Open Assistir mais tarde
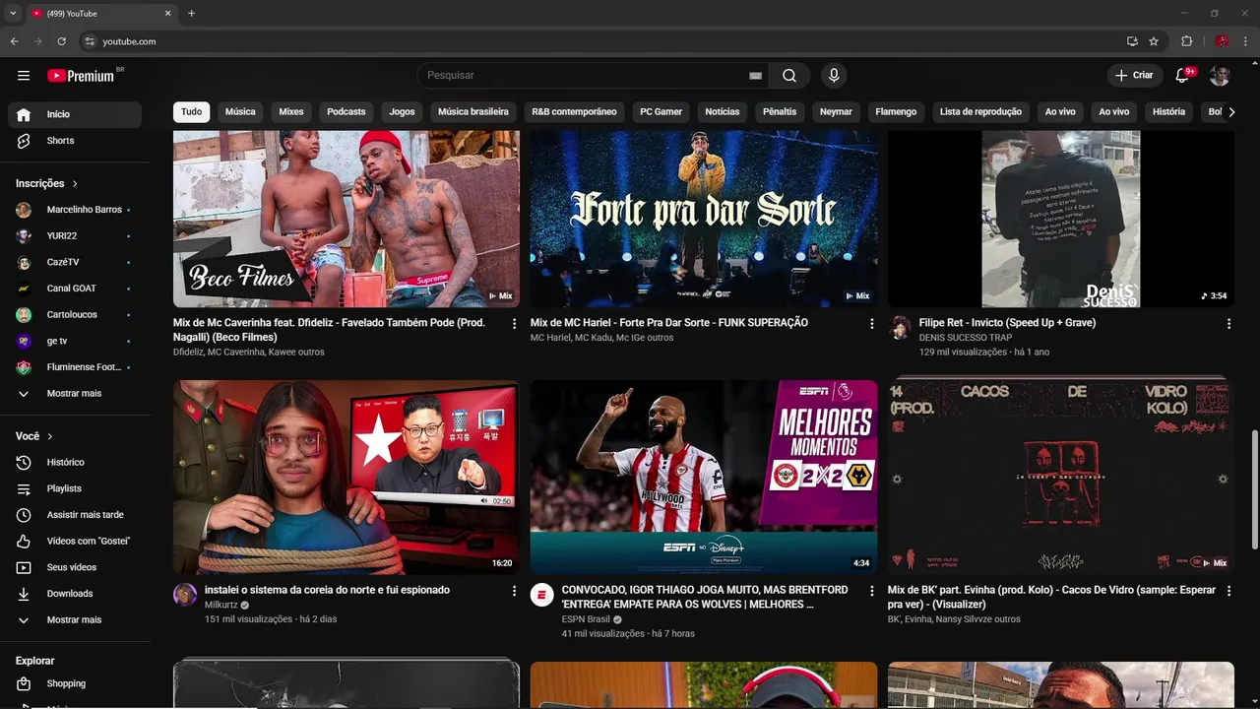Viewport: 1260px width, 709px height. [x=75, y=515]
